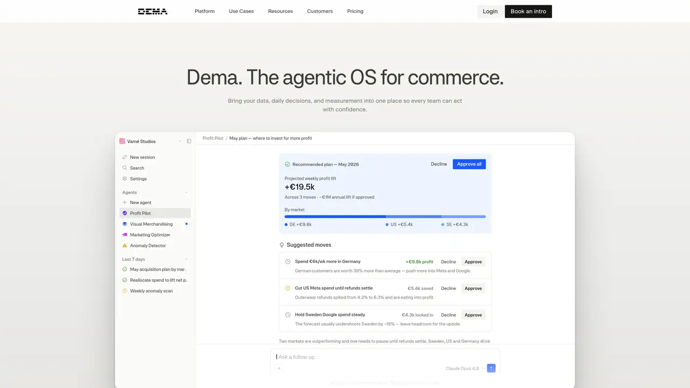Expand the Varné Studios workspace dropdown
The height and width of the screenshot is (388, 690).
[x=180, y=141]
